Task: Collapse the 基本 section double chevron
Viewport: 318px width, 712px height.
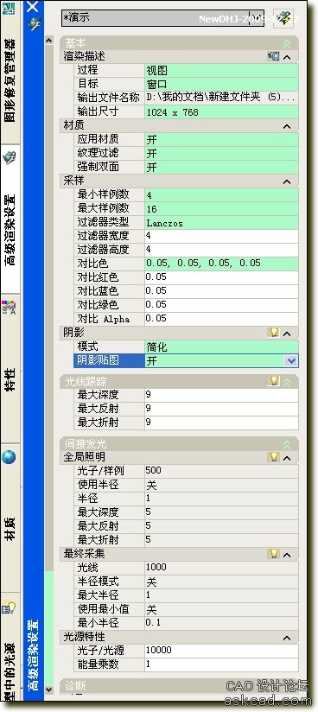Action: 287,43
